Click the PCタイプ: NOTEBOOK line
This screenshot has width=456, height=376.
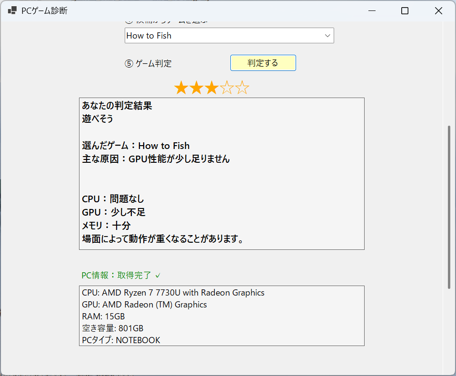point(121,340)
